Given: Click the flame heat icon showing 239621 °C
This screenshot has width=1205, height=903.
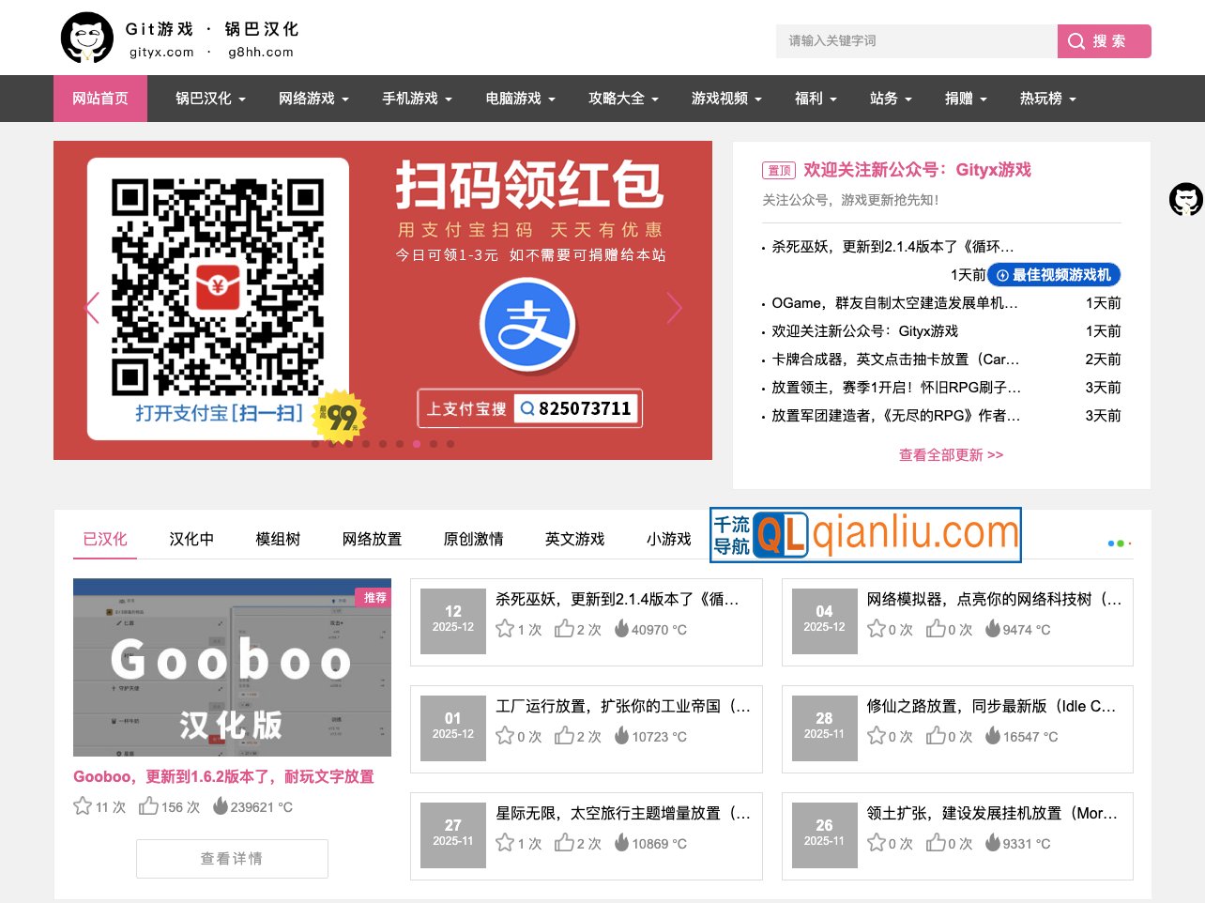Looking at the screenshot, I should click(219, 805).
